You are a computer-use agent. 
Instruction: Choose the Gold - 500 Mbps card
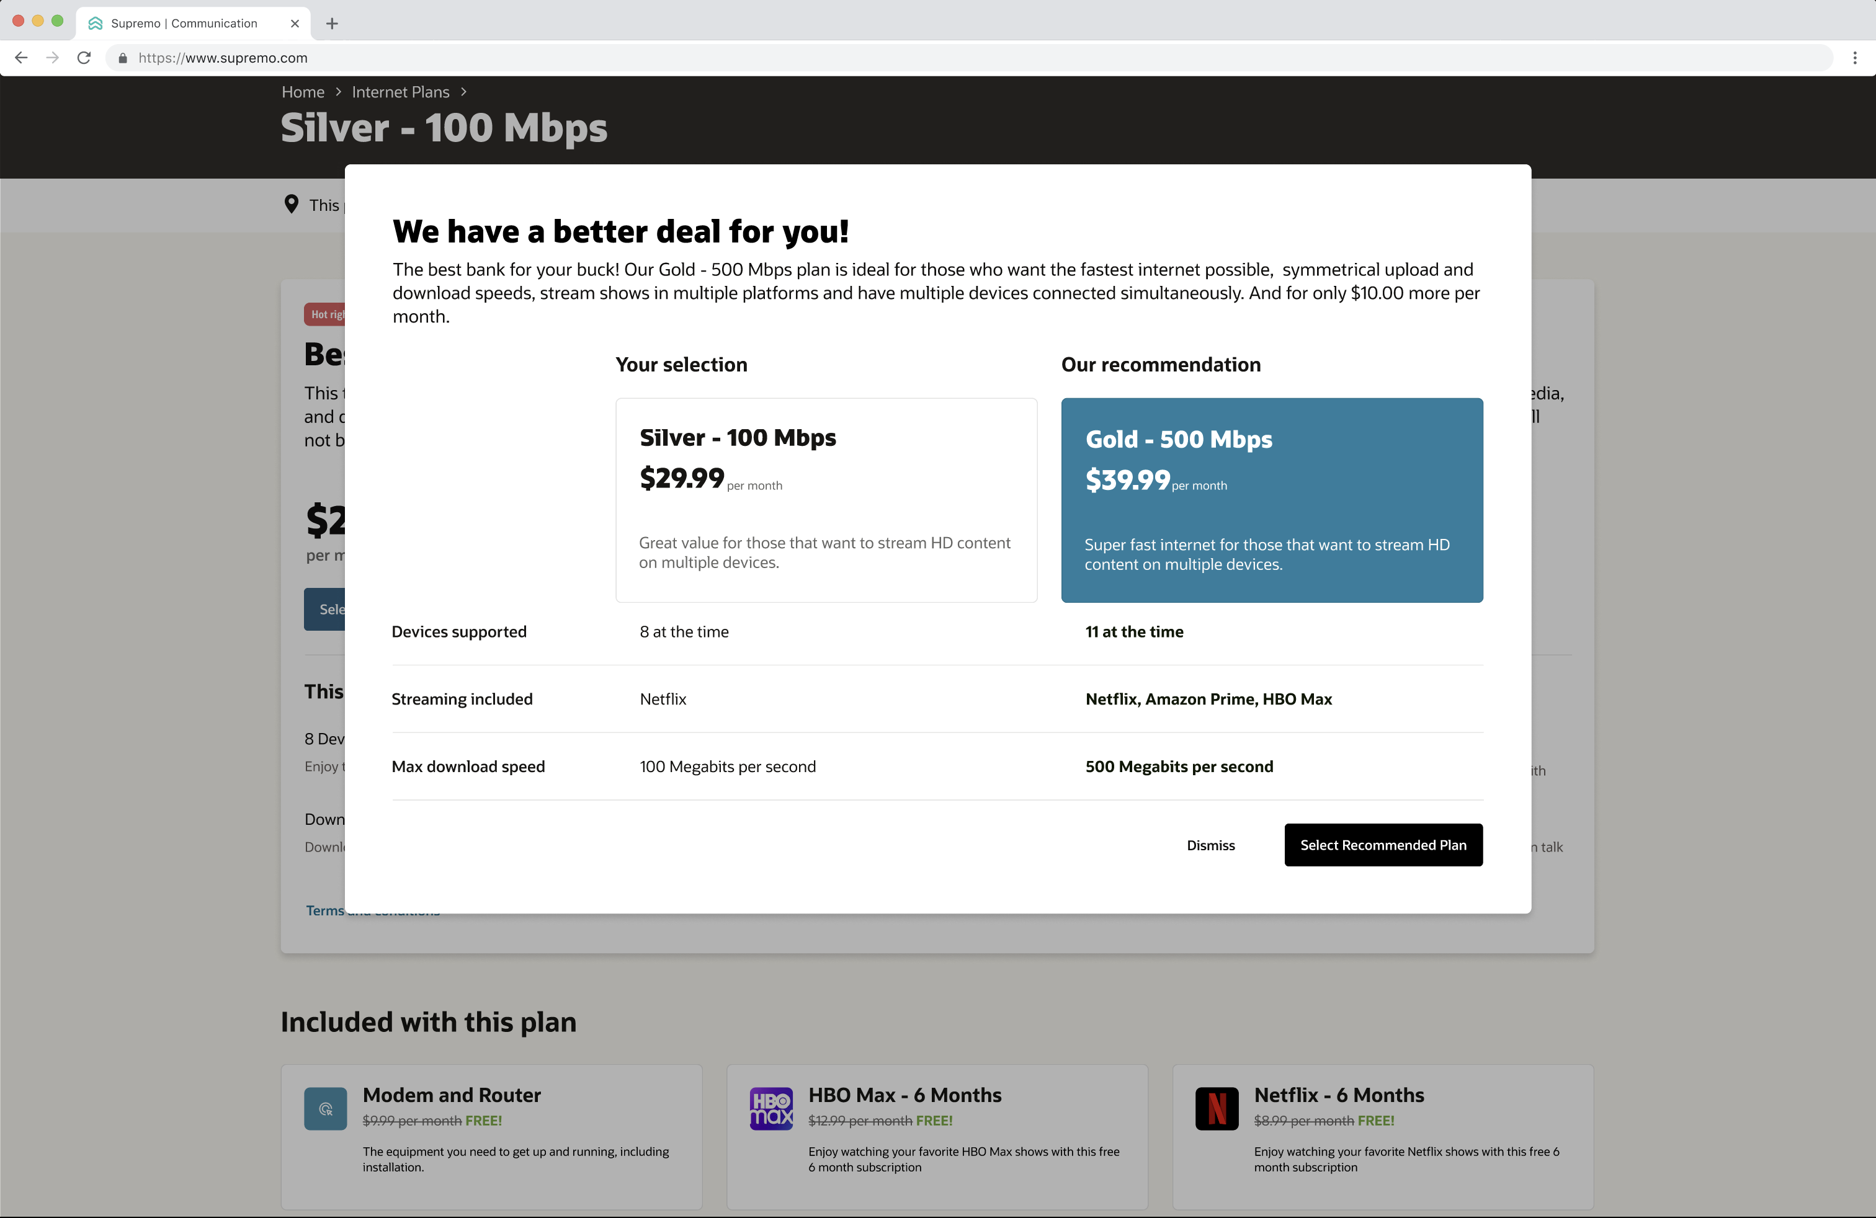tap(1271, 499)
